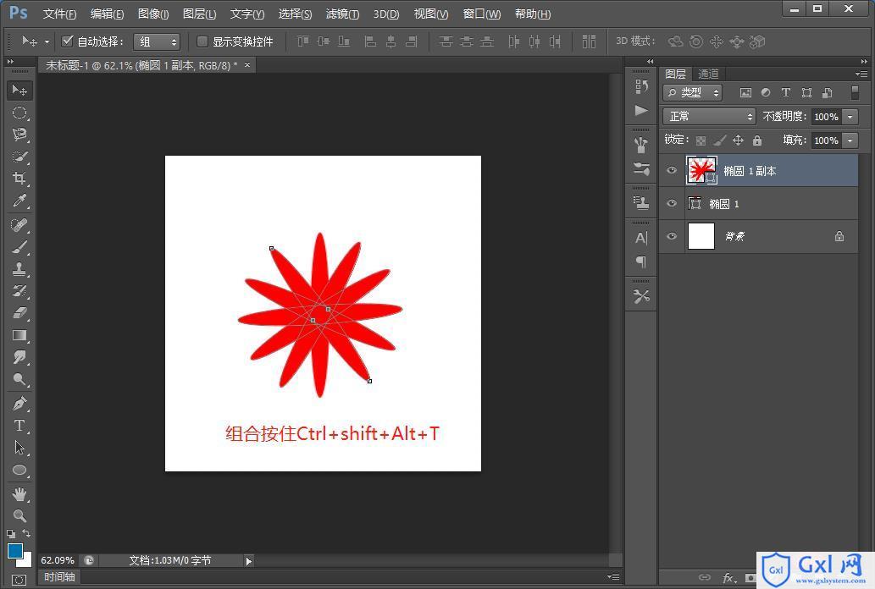Click the link layers button
Viewport: 875px width, 589px height.
pos(704,577)
